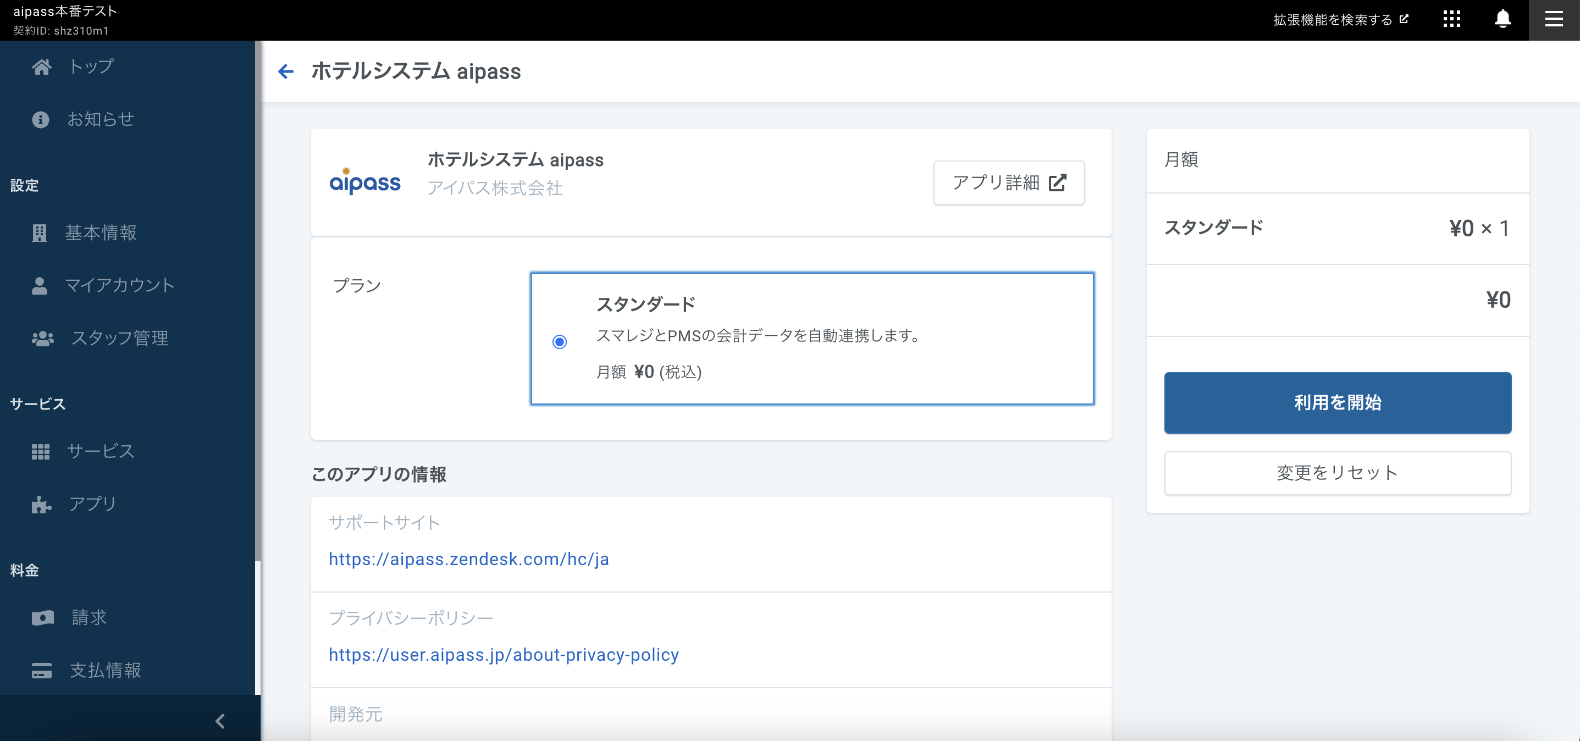This screenshot has width=1580, height=741.
Task: Click the external link icon on アプリ詳細
Action: [x=1057, y=182]
